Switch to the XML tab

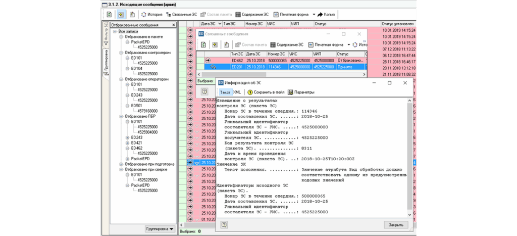pos(237,92)
